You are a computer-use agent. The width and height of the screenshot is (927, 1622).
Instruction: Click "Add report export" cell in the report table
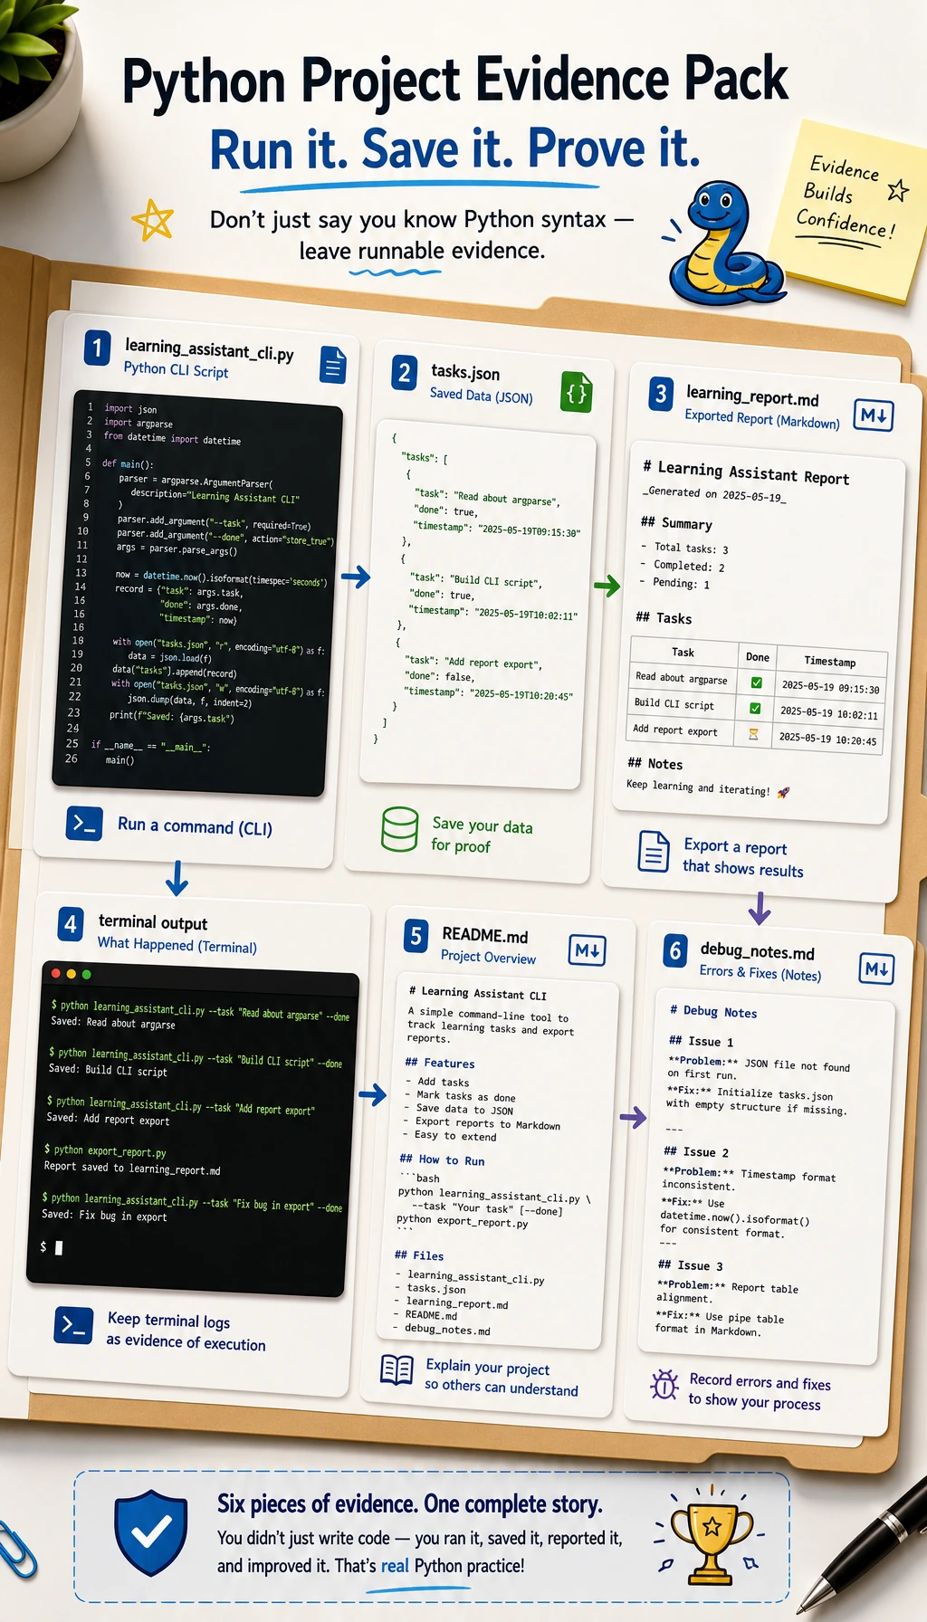675,730
